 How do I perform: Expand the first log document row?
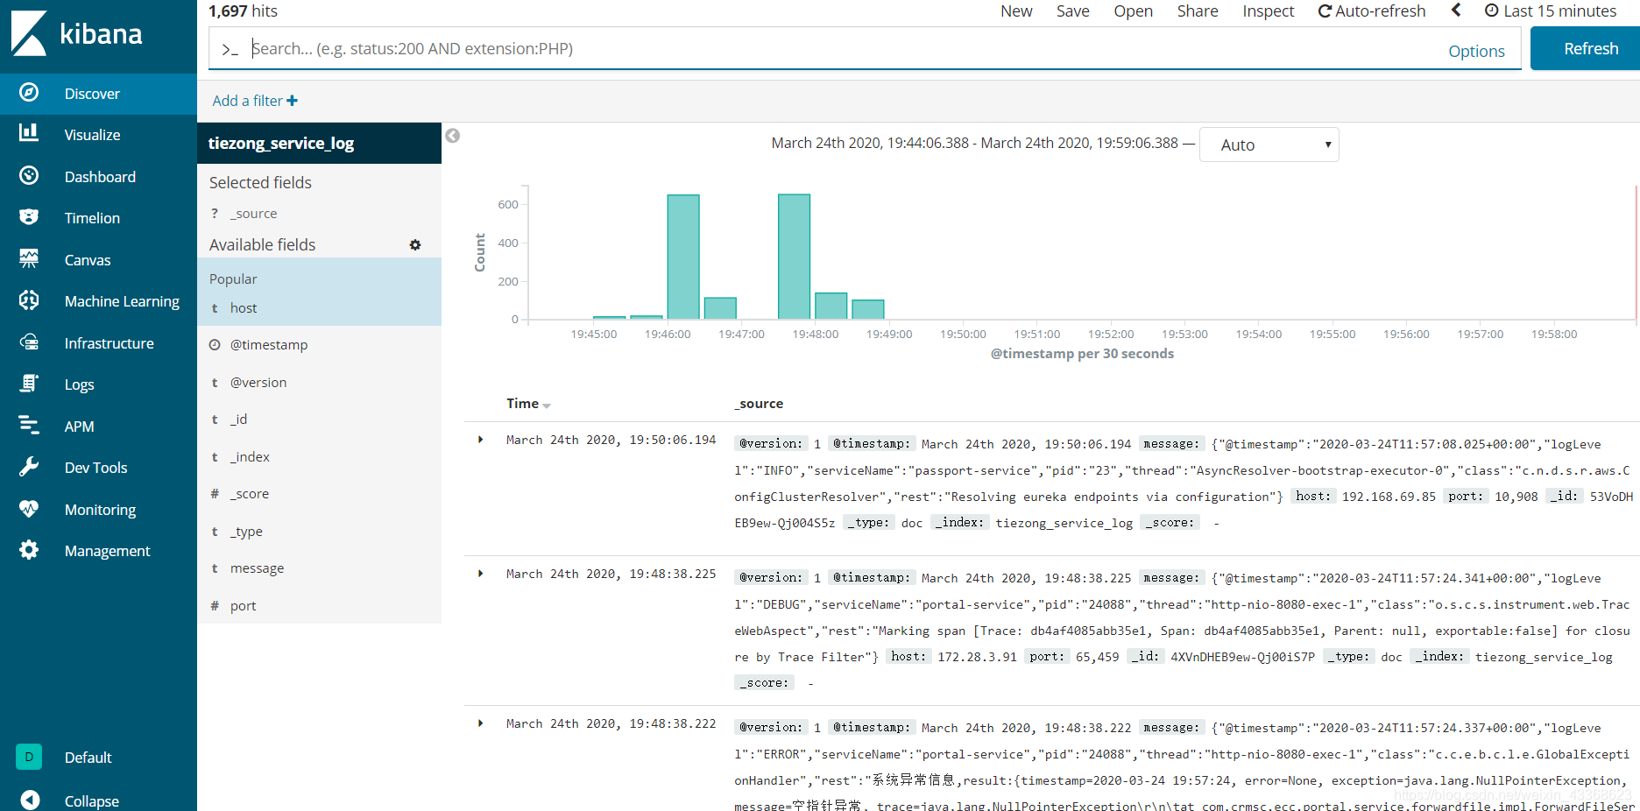pyautogui.click(x=480, y=440)
